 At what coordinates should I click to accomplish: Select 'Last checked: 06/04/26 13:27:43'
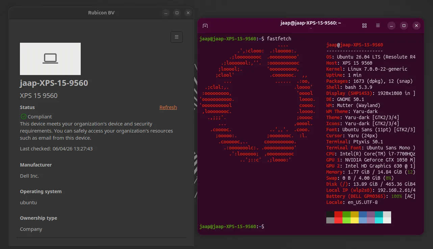click(x=56, y=148)
